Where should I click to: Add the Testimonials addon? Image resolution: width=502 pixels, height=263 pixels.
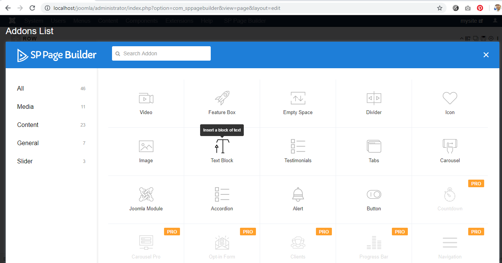click(298, 147)
